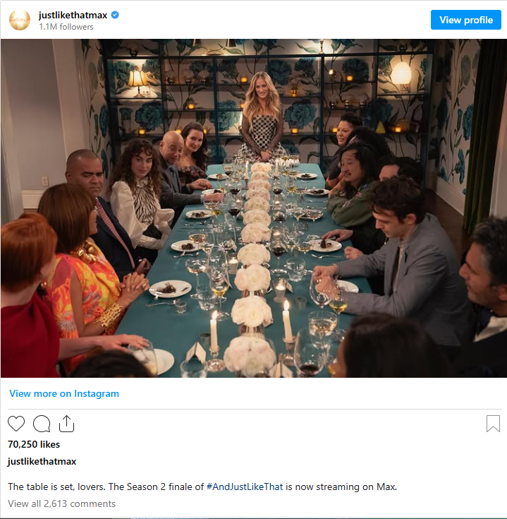Image resolution: width=507 pixels, height=519 pixels.
Task: Open the justlikethatmax profile avatar
Action: (x=20, y=20)
